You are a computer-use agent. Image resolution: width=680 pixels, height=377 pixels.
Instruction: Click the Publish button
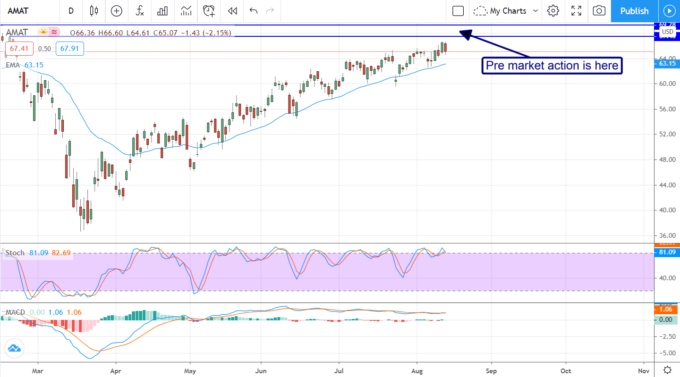[634, 11]
